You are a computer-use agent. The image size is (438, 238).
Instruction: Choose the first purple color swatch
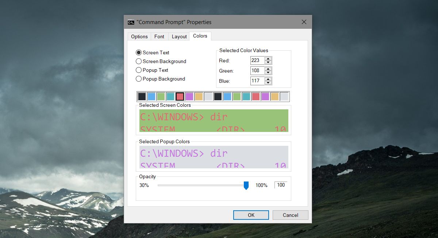tap(189, 97)
